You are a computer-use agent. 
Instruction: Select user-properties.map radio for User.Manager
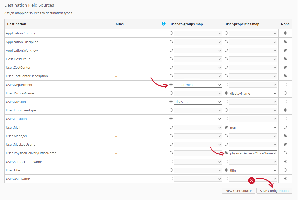226,136
